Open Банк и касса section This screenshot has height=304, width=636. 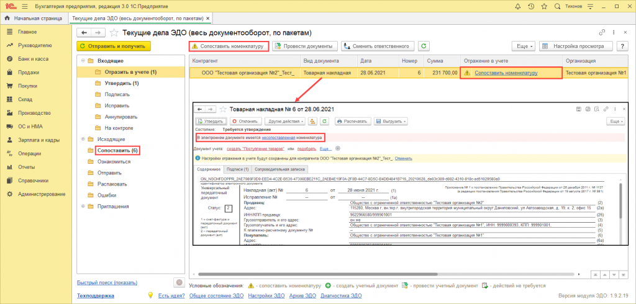click(x=33, y=59)
